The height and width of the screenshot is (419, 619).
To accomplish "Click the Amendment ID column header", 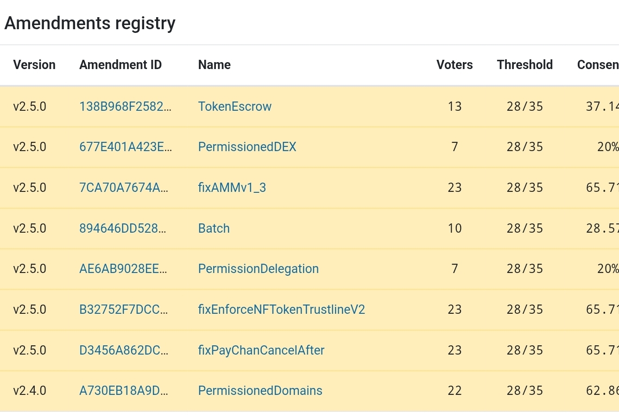I will [x=120, y=65].
